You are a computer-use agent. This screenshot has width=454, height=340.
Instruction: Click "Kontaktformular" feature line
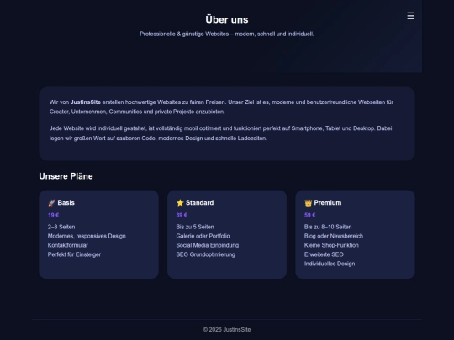point(68,245)
